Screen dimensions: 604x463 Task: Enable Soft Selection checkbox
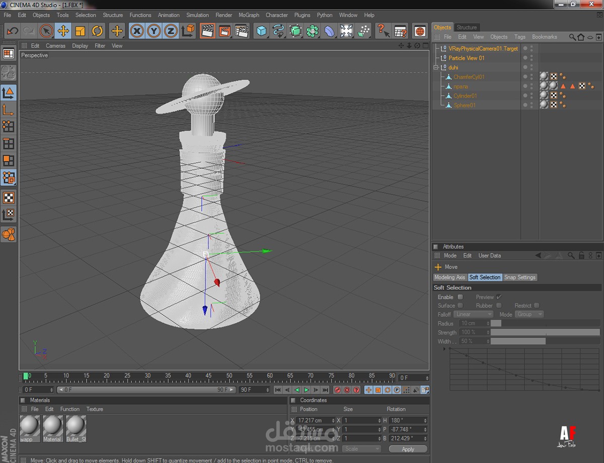click(x=460, y=297)
